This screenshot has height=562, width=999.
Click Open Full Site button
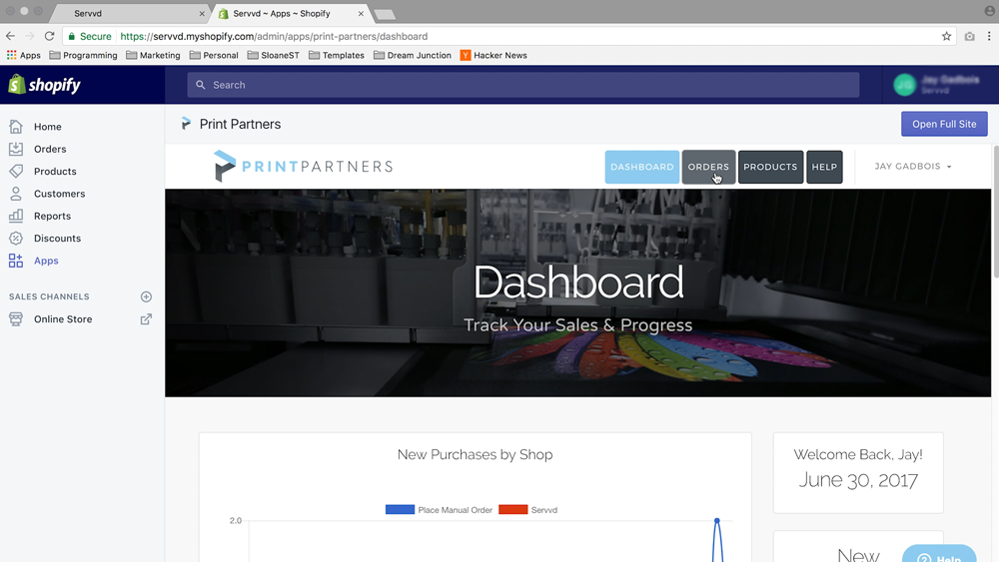pyautogui.click(x=944, y=124)
